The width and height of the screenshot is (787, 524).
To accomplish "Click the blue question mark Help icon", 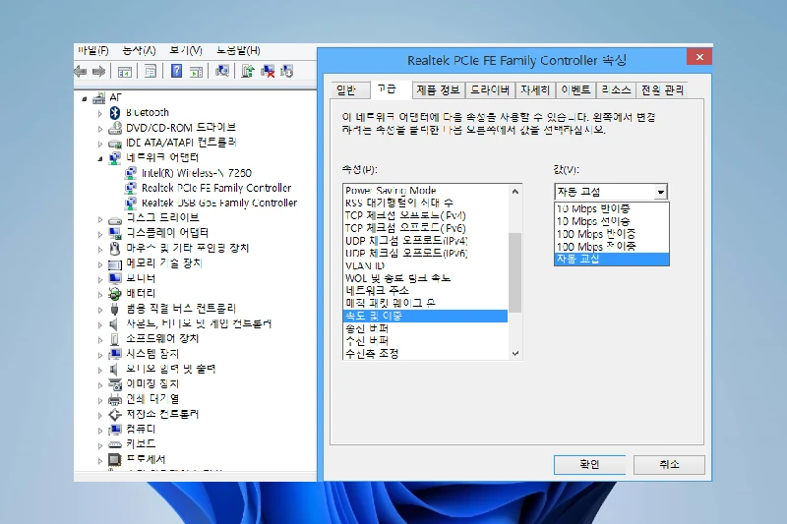I will pos(177,71).
